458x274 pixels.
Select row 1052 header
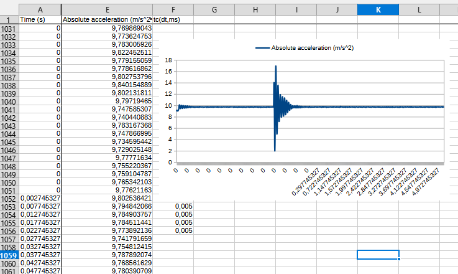click(9, 198)
